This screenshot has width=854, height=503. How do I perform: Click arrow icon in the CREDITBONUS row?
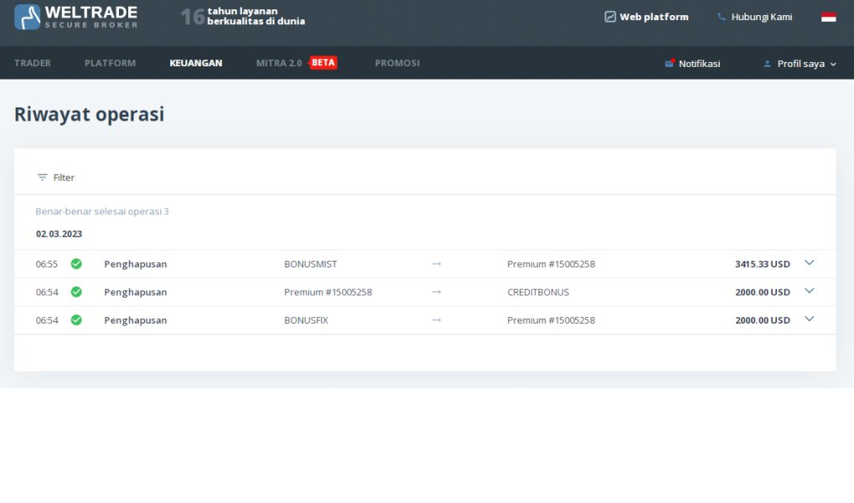[x=437, y=292]
